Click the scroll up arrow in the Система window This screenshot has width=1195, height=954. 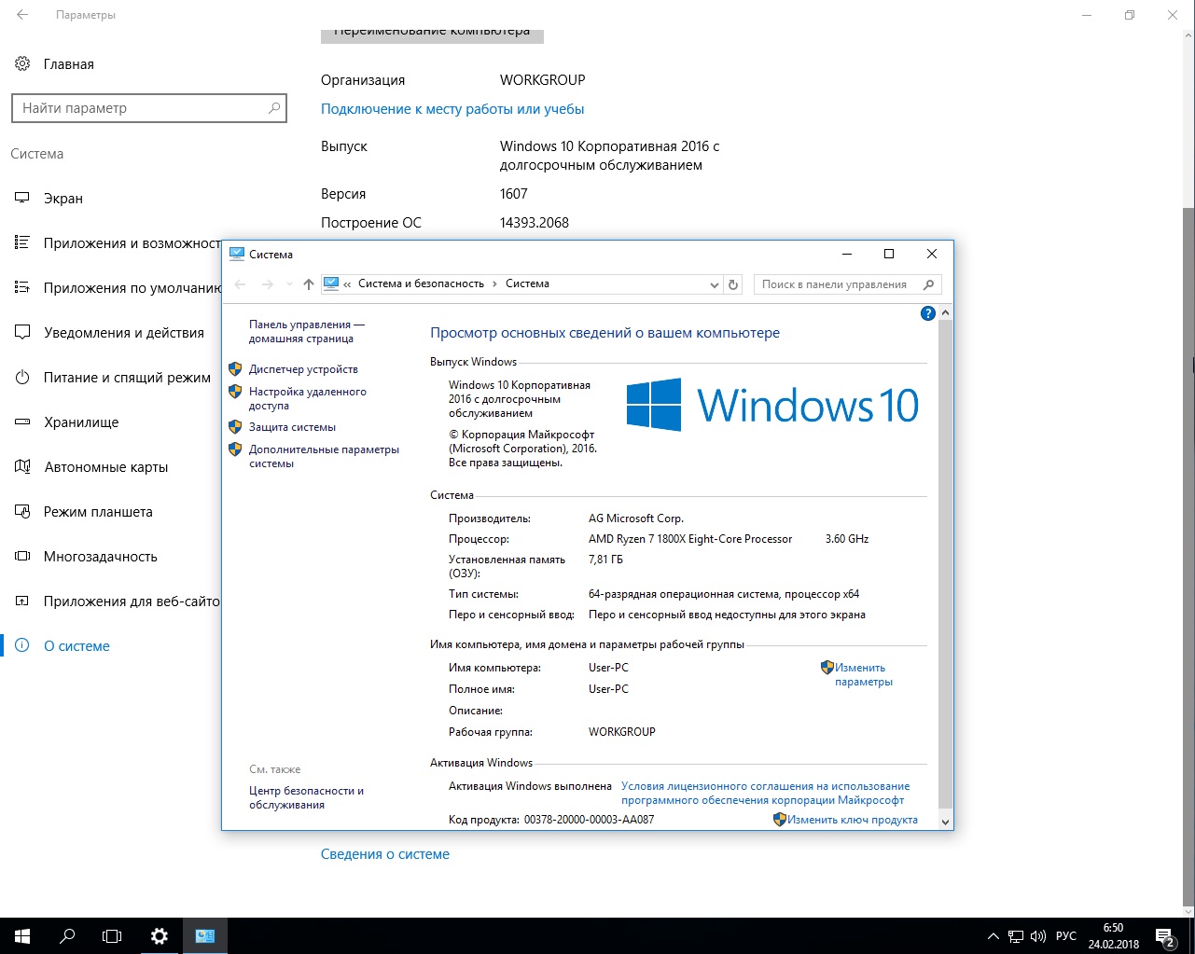point(945,313)
